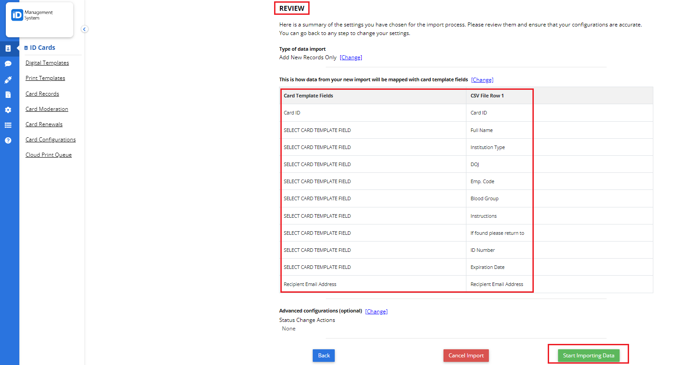
Task: Click Change next to Add New Records Only
Action: click(351, 57)
